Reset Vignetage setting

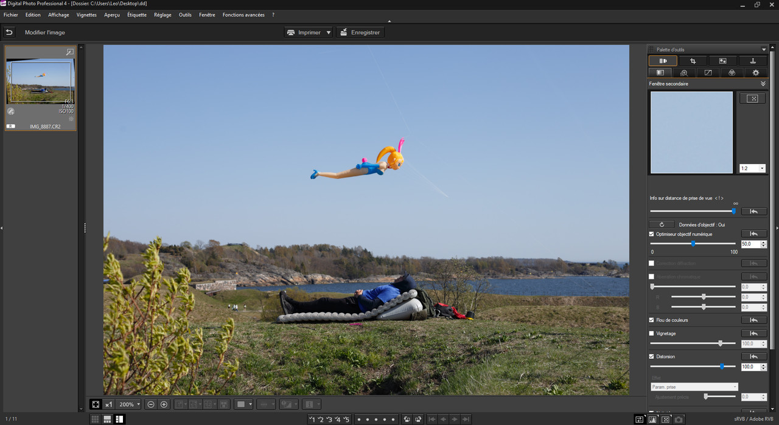(754, 333)
